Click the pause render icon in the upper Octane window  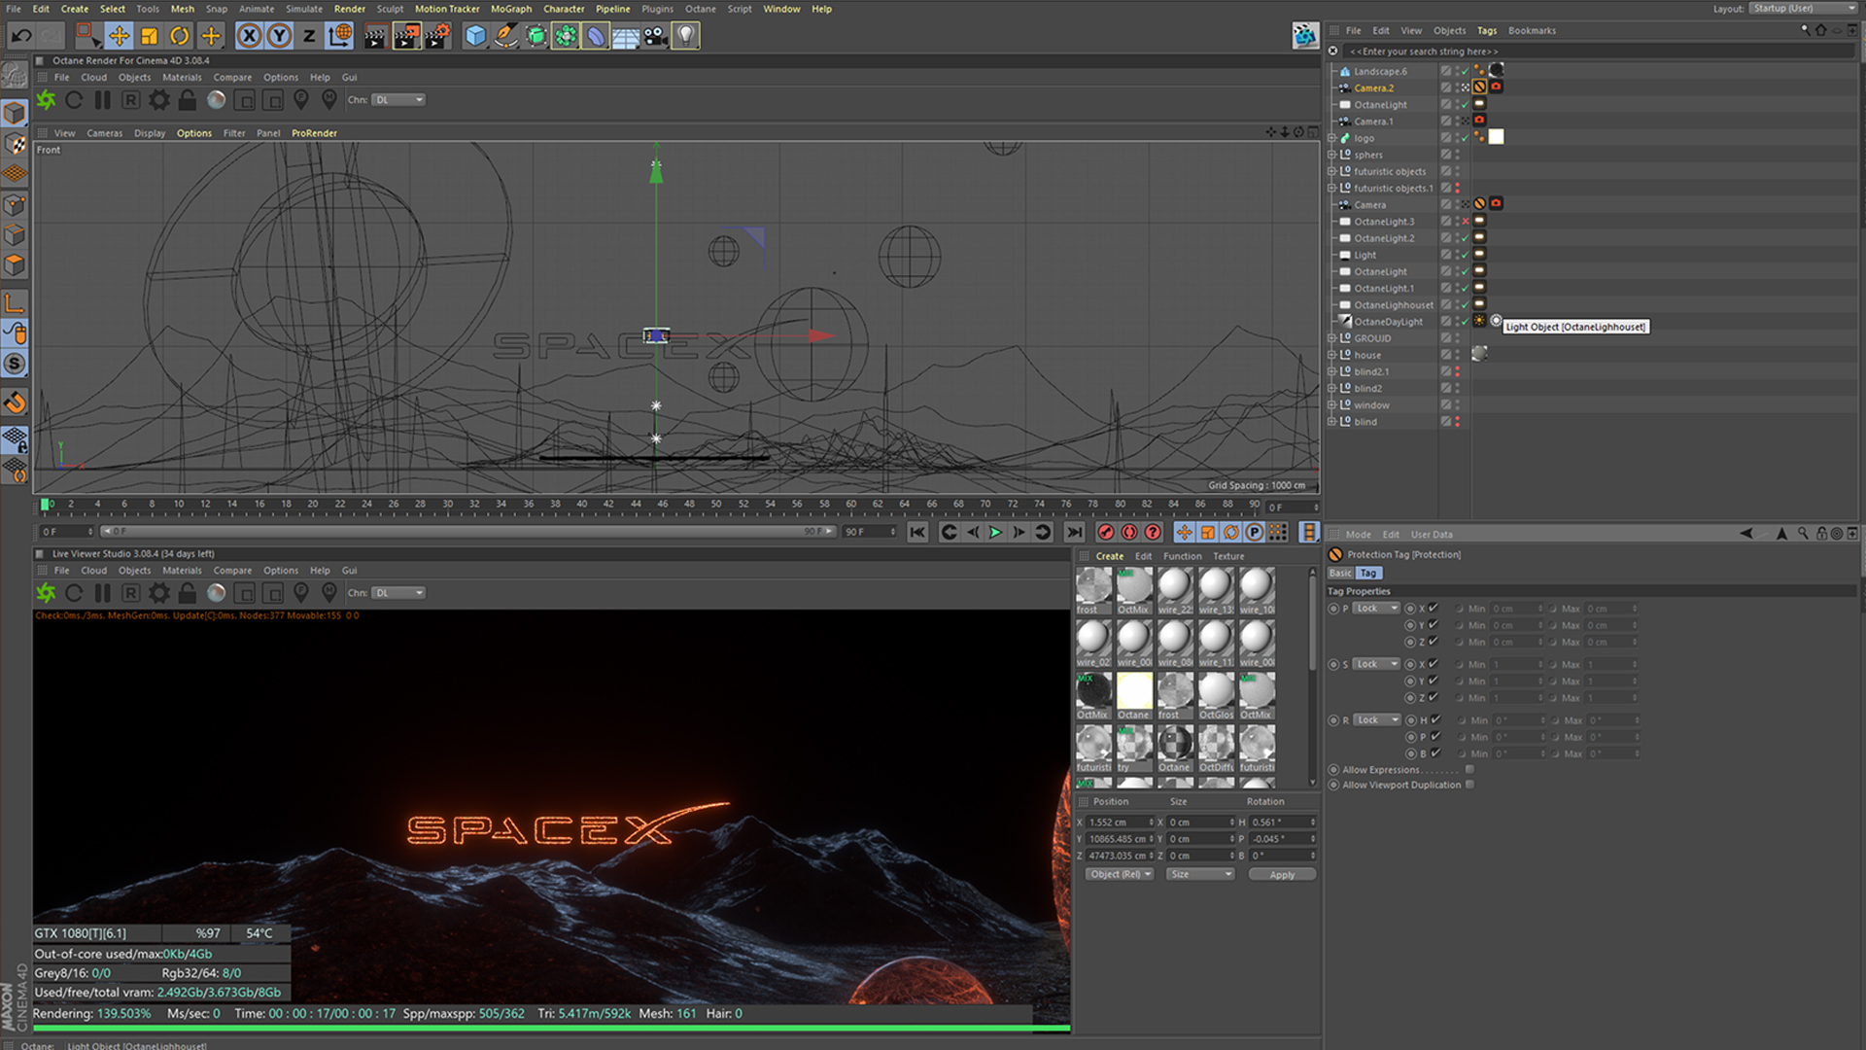102,100
